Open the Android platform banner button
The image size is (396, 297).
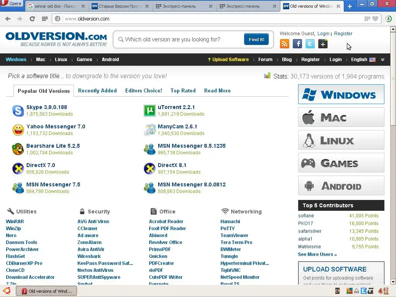click(341, 186)
